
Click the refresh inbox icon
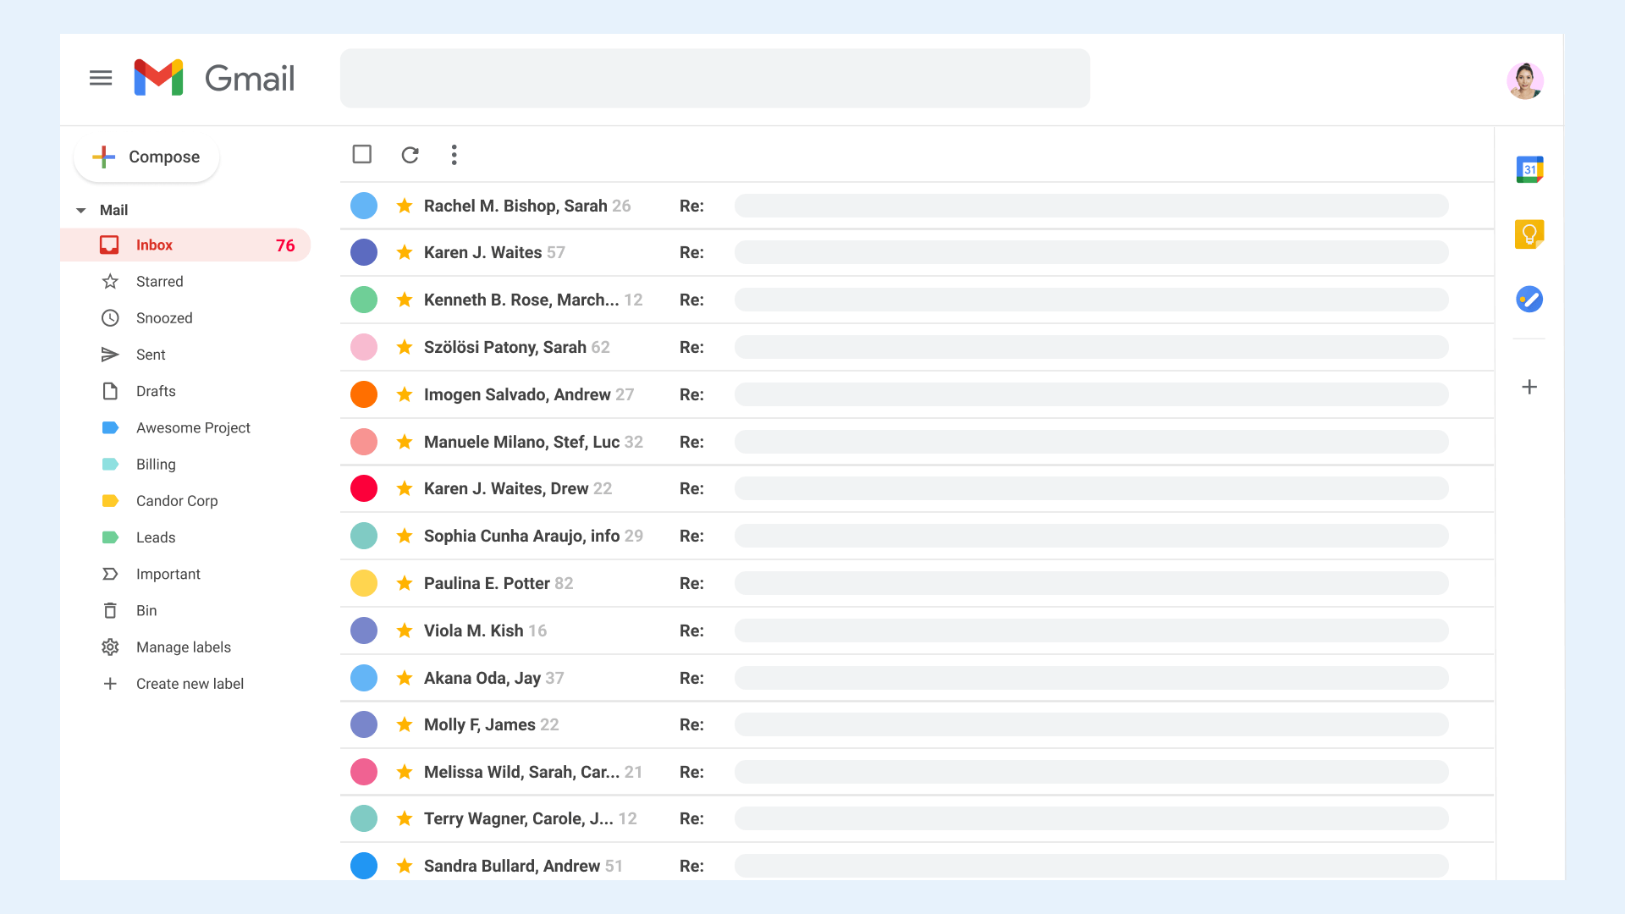click(410, 155)
